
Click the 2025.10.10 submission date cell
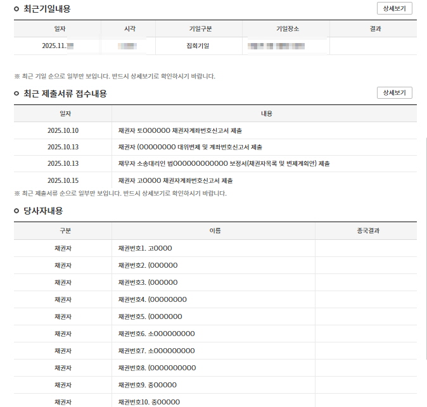[x=63, y=131]
